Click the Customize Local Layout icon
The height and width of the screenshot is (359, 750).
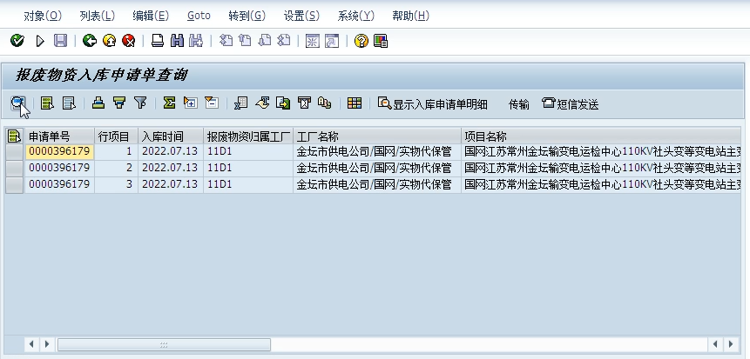click(x=381, y=41)
